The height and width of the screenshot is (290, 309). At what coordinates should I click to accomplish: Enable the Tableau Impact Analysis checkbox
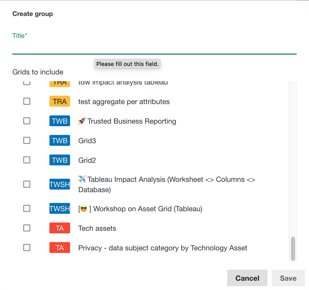pos(27,184)
